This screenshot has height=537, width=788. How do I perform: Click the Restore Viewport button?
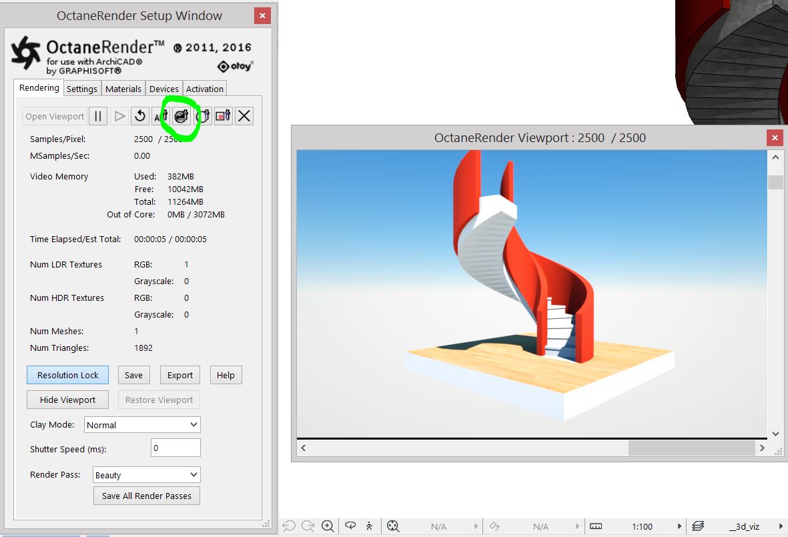click(159, 400)
